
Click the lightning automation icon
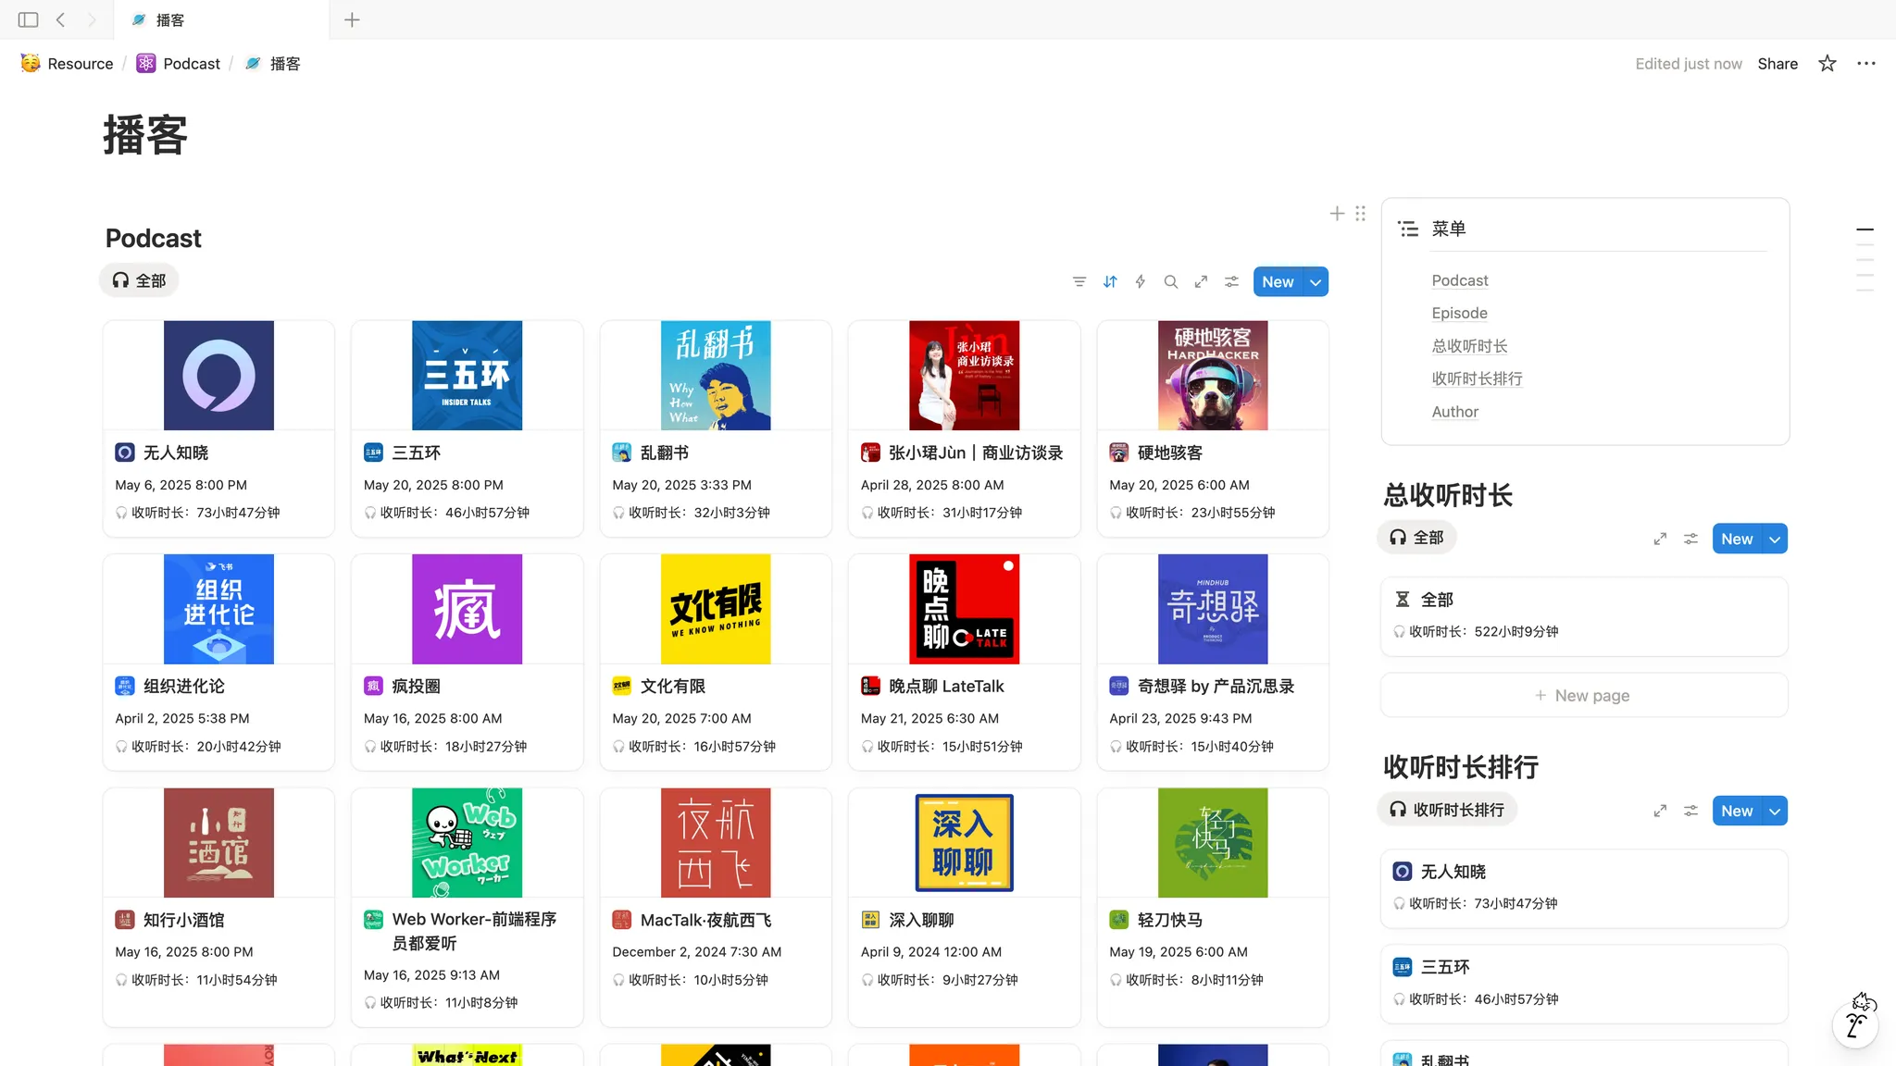(x=1141, y=282)
